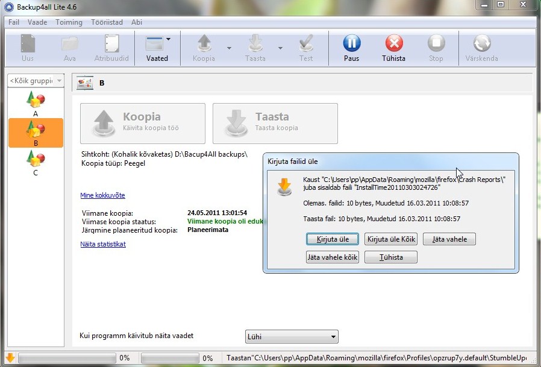Viewport: 541px width, 367px height.
Task: Open the Fail menu
Action: 14,22
